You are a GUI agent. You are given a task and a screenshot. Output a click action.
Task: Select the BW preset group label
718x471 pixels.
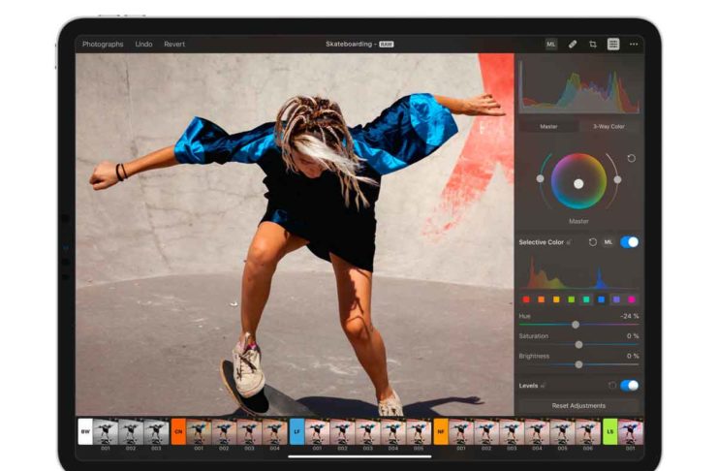pos(85,431)
